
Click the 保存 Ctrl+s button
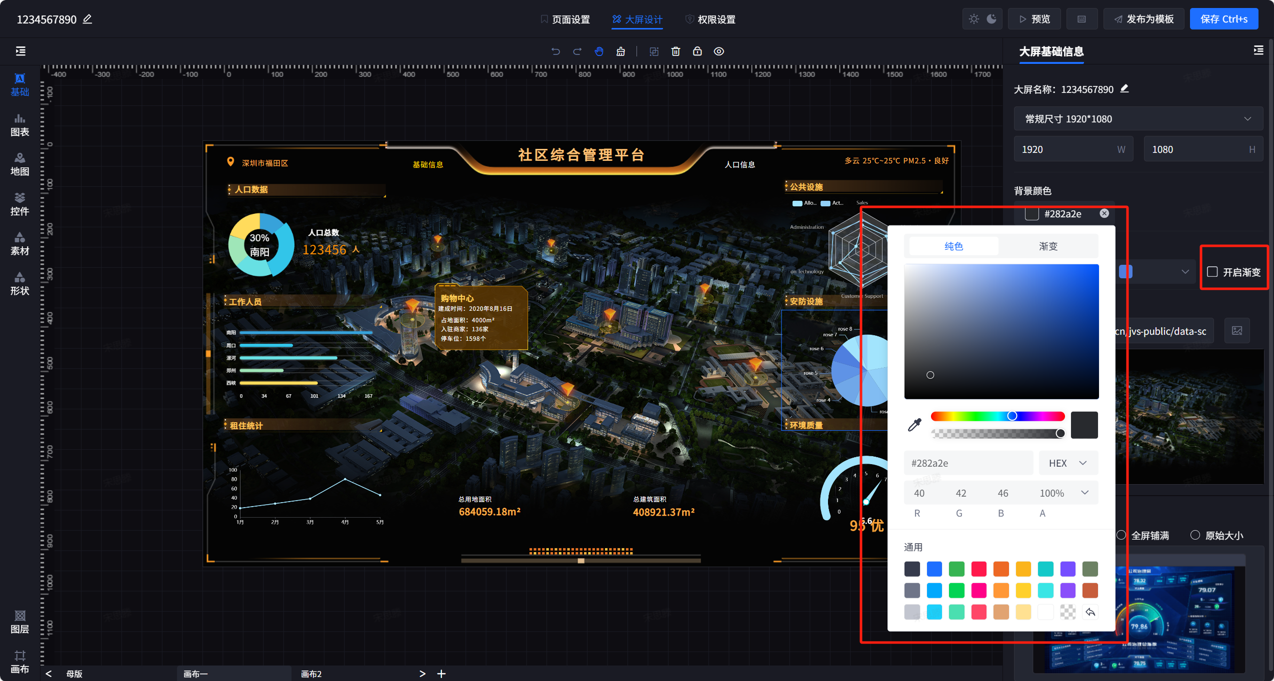[1223, 19]
